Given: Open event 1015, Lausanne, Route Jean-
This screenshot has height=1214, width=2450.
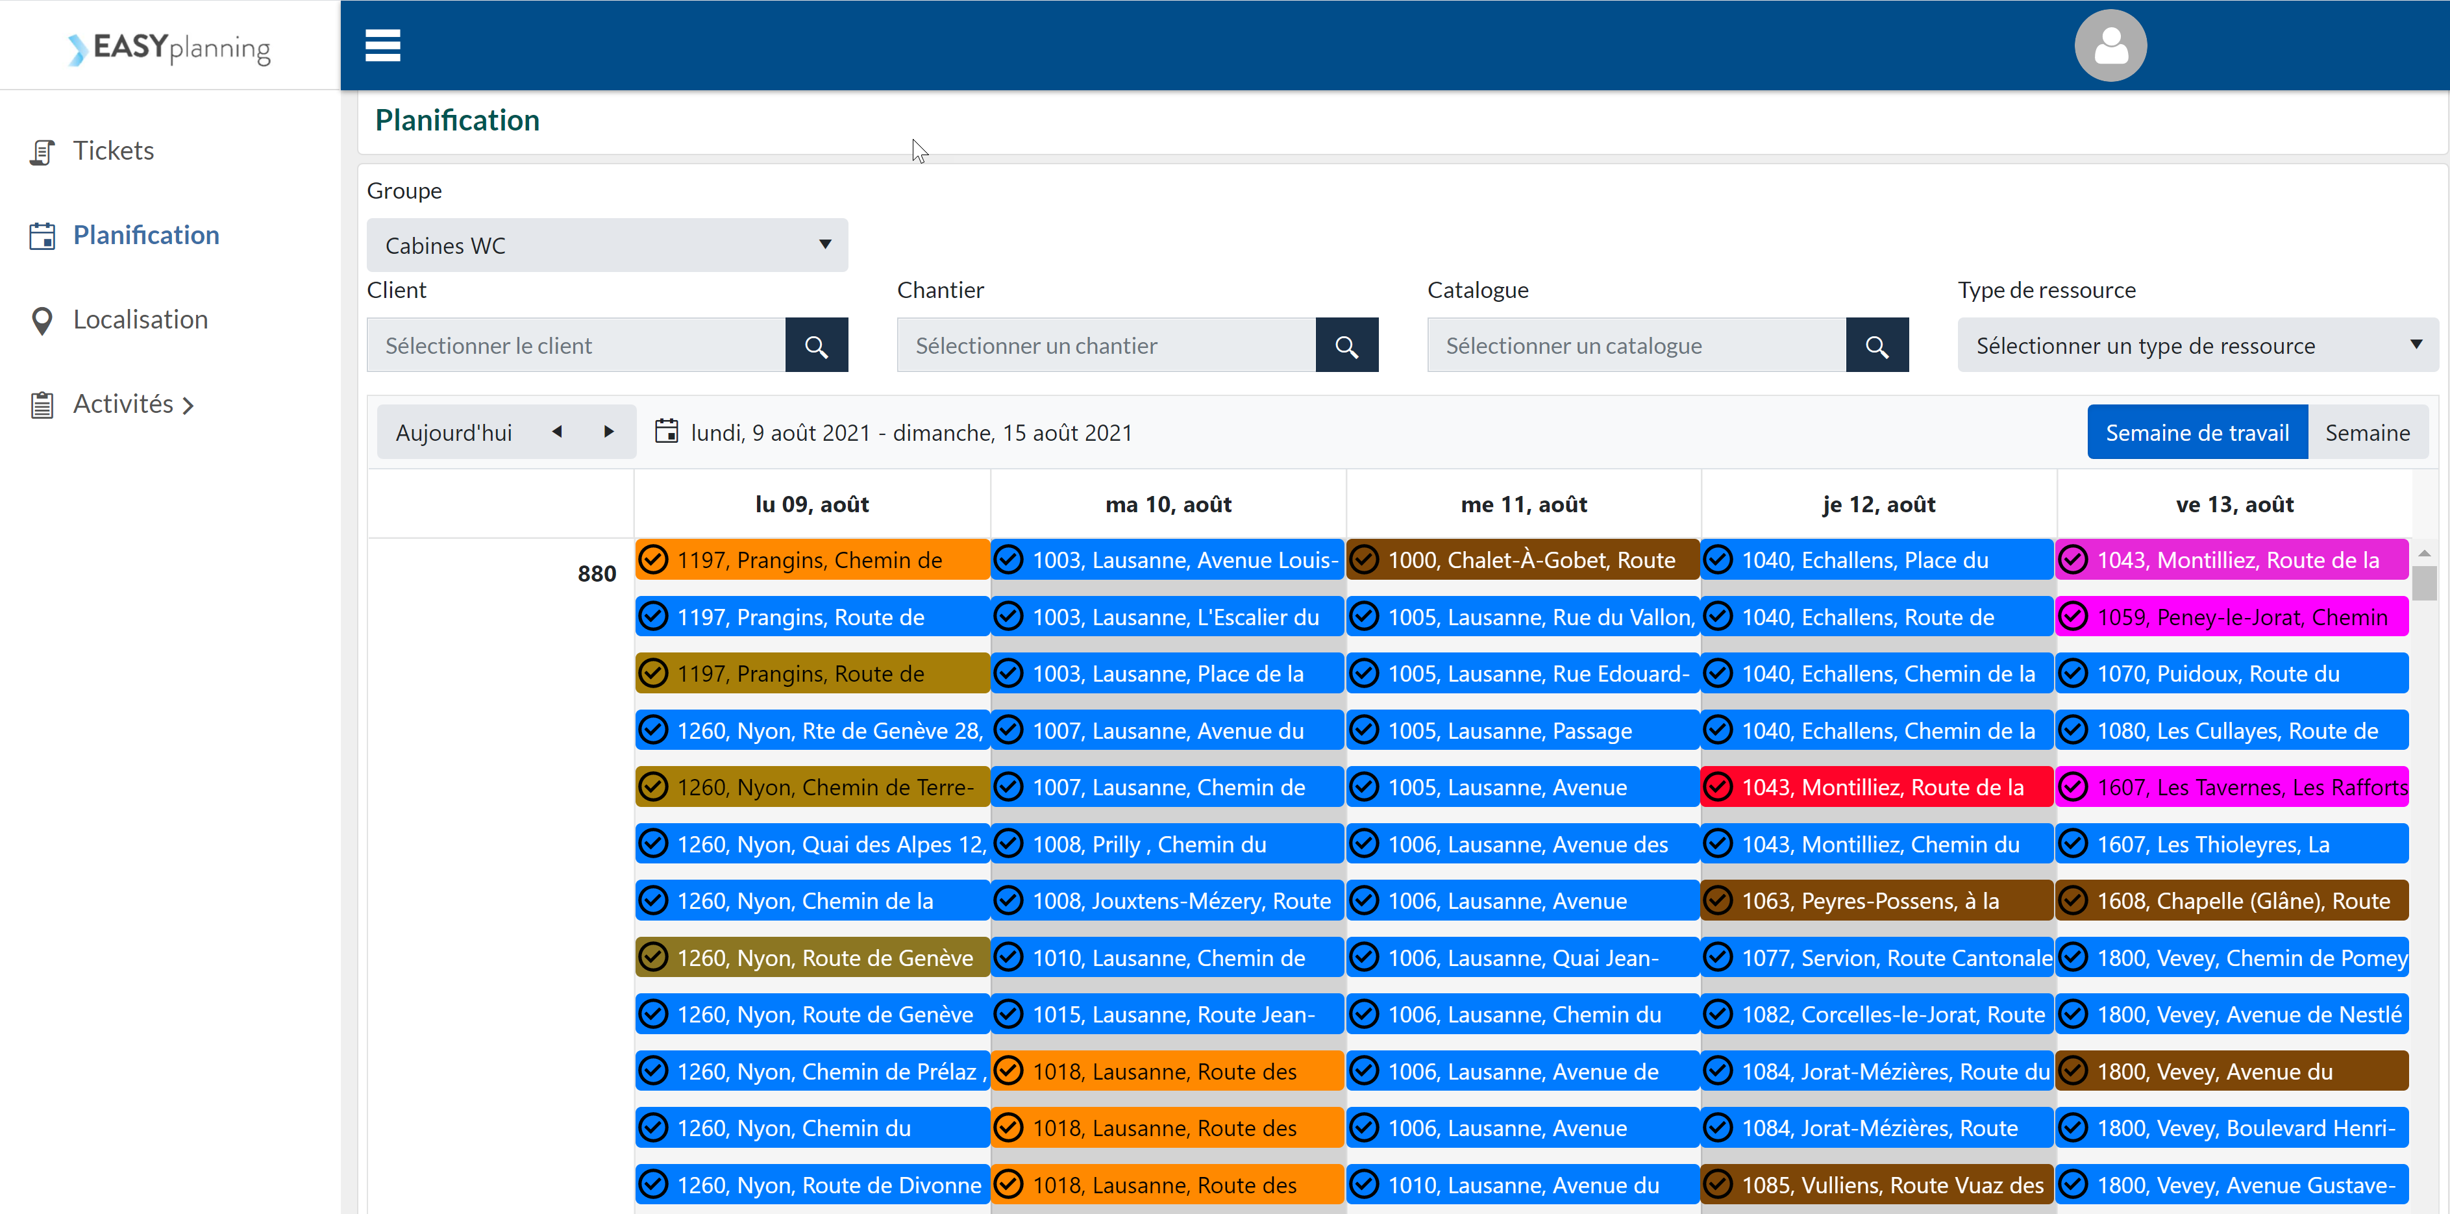Looking at the screenshot, I should tap(1168, 1014).
